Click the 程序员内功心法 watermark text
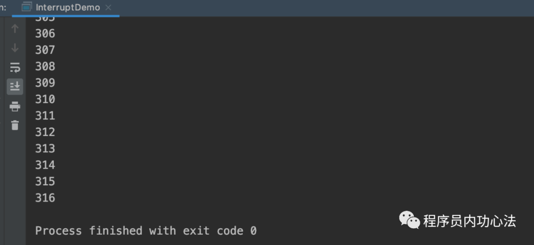Viewport: 534px width, 245px height. click(469, 221)
